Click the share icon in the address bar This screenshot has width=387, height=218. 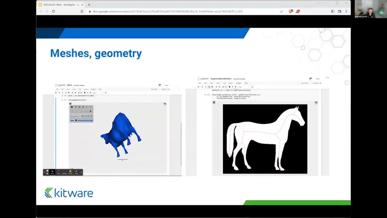(281, 11)
